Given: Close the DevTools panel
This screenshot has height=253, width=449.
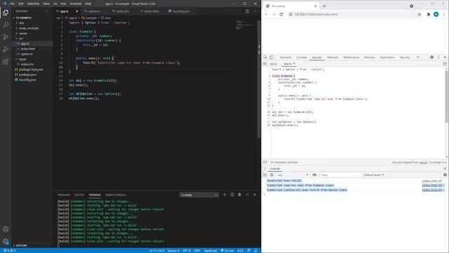Looking at the screenshot, I should (x=445, y=58).
